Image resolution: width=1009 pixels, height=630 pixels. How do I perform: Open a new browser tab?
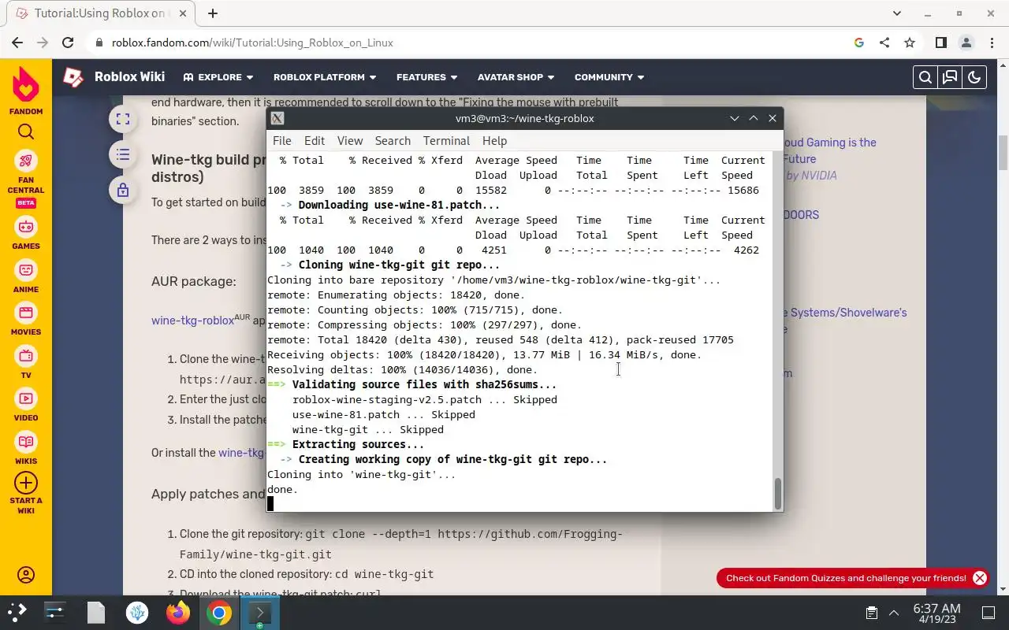(213, 13)
